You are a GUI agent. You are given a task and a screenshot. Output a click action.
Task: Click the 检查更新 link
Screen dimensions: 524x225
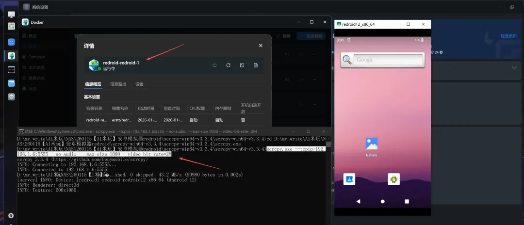point(508,36)
